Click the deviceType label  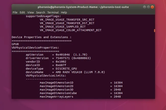click(34, 69)
